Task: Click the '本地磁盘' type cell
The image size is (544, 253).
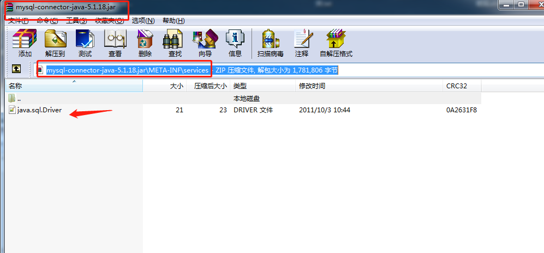Action: [x=246, y=99]
